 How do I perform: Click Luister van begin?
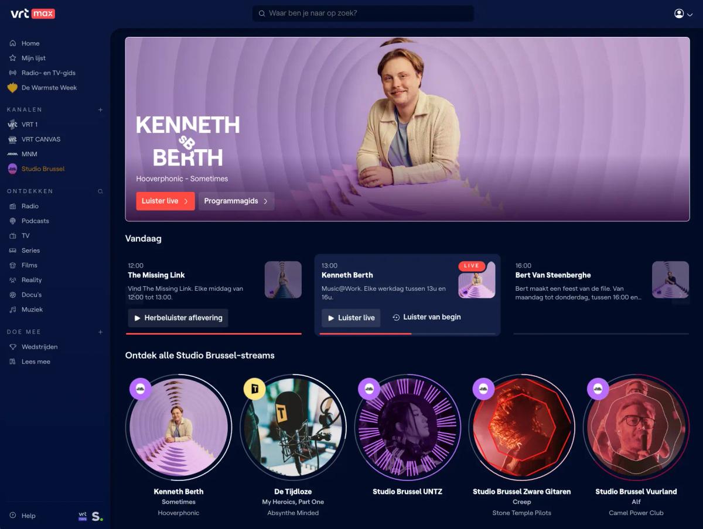[426, 317]
